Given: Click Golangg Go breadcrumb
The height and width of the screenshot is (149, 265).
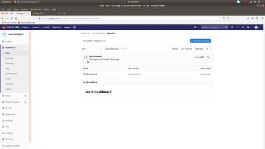Looking at the screenshot, I should 85,33.
